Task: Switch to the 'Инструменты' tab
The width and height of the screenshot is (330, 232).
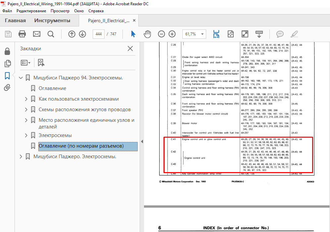Action: (52, 21)
